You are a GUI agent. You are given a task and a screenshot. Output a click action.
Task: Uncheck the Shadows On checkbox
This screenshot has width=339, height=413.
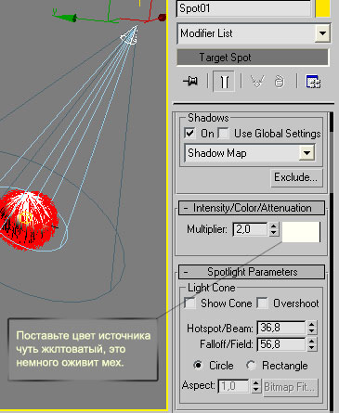(x=189, y=134)
